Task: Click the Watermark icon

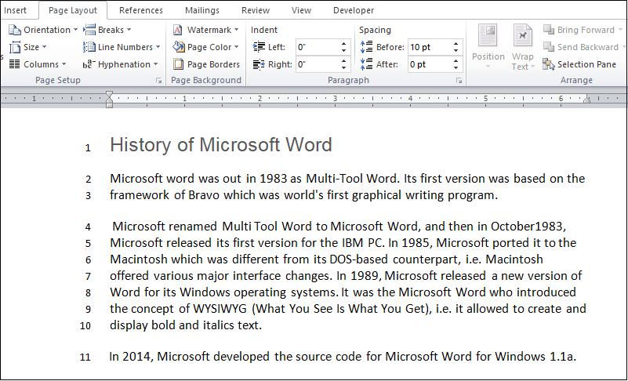Action: (x=178, y=30)
